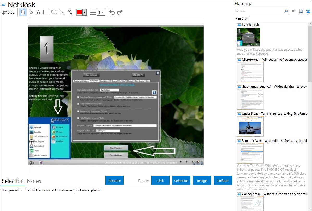312x211 pixels.
Task: Click the snapshot icon beside the Netkiosk heading
Action: (x=3, y=5)
